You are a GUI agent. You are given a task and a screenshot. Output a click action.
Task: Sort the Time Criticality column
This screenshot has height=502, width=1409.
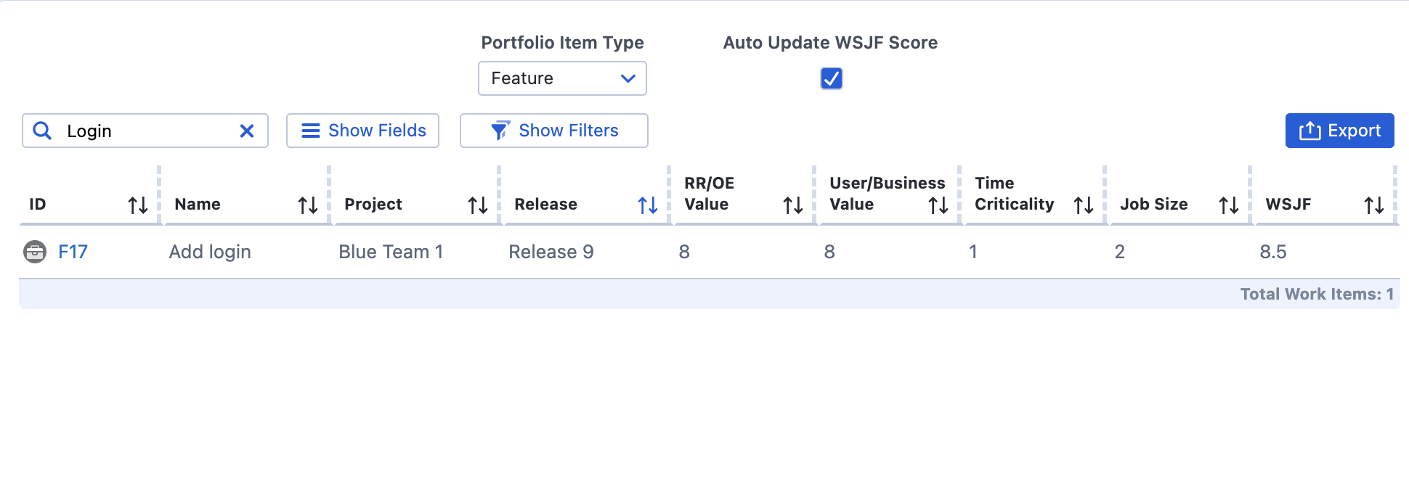tap(1084, 205)
